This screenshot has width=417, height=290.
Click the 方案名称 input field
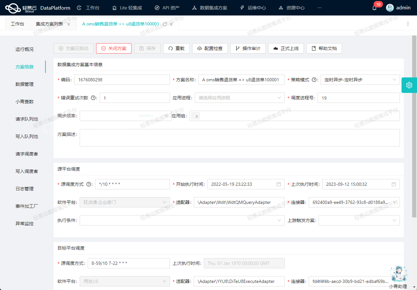pos(242,80)
